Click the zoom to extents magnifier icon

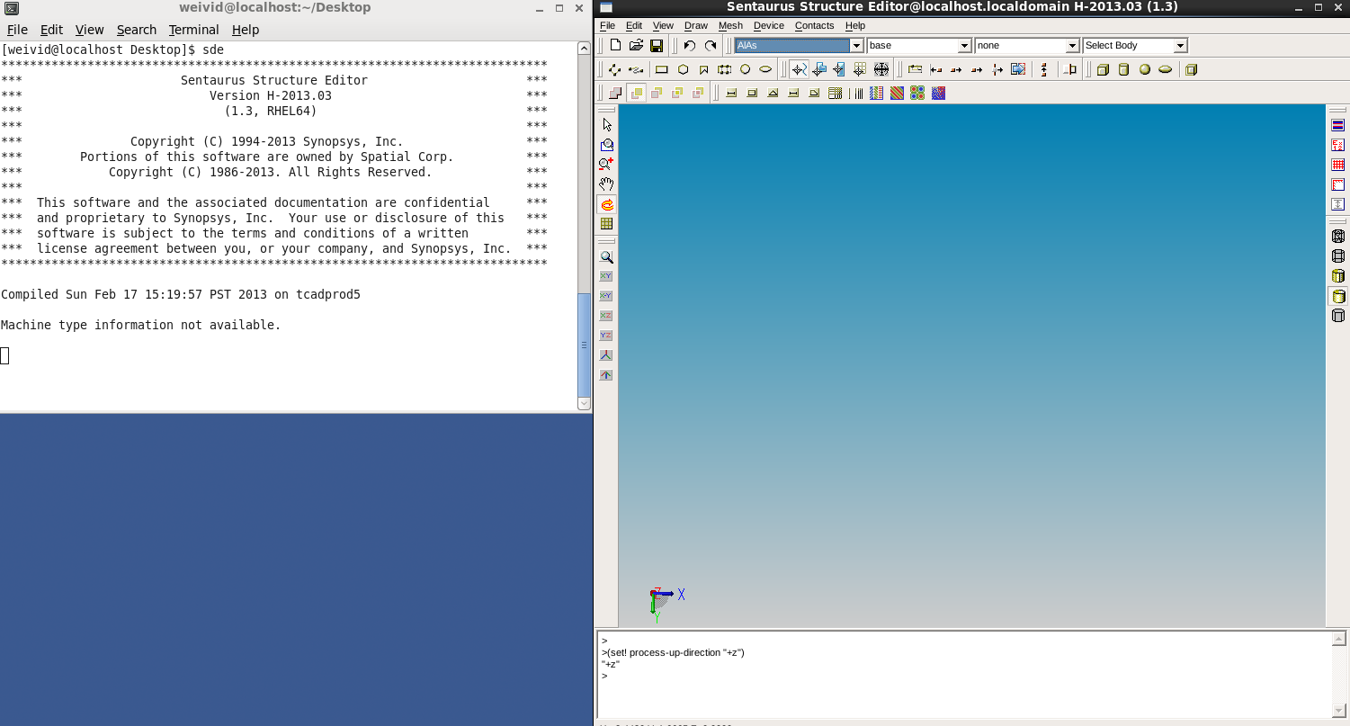coord(606,257)
